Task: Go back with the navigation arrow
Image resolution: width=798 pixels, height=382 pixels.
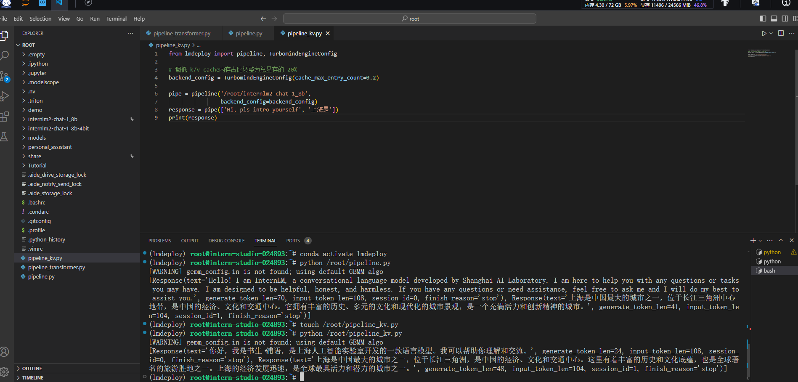Action: click(x=263, y=19)
